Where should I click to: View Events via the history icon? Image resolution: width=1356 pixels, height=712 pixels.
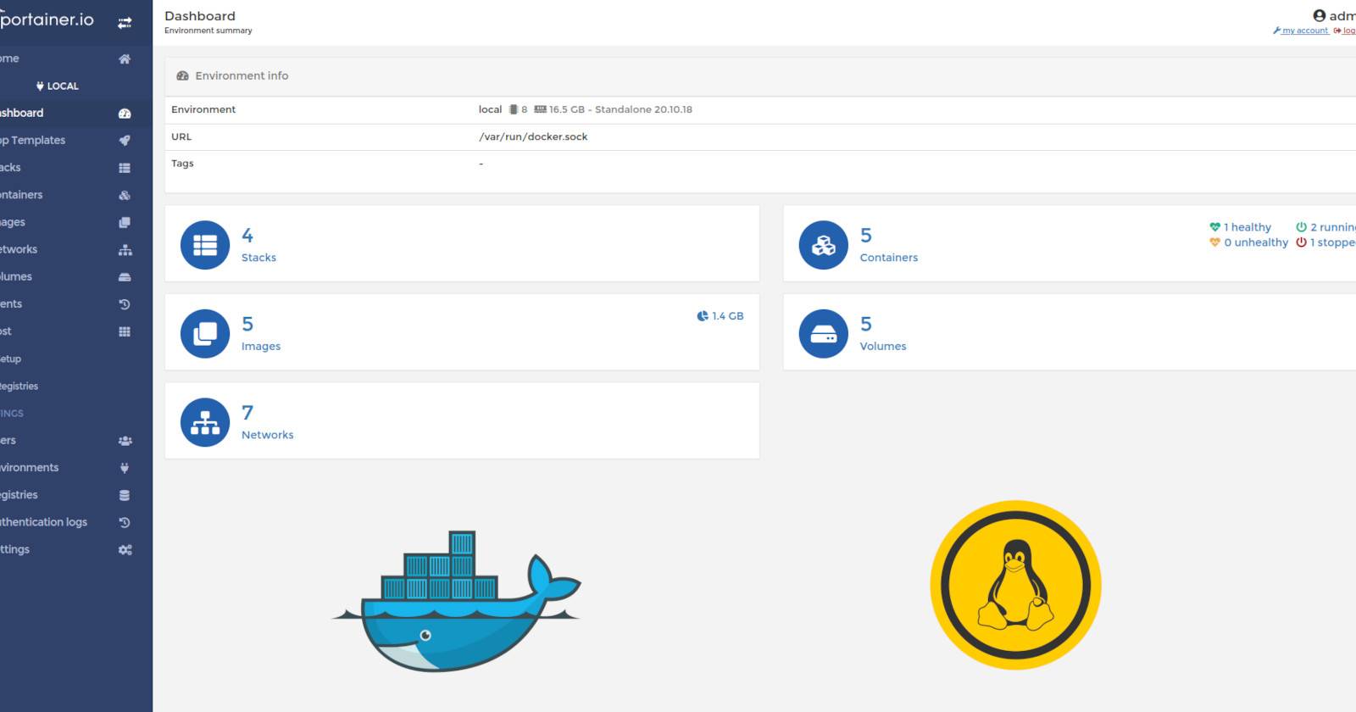pos(125,304)
